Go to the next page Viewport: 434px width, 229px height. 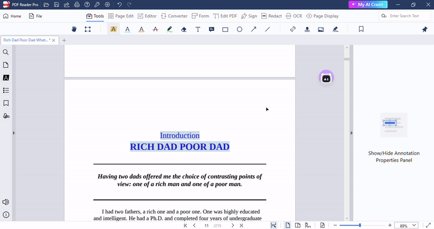(233, 225)
